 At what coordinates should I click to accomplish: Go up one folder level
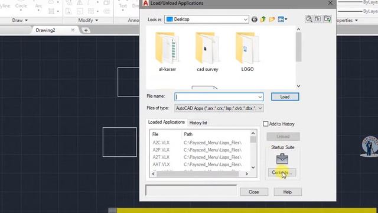263,20
